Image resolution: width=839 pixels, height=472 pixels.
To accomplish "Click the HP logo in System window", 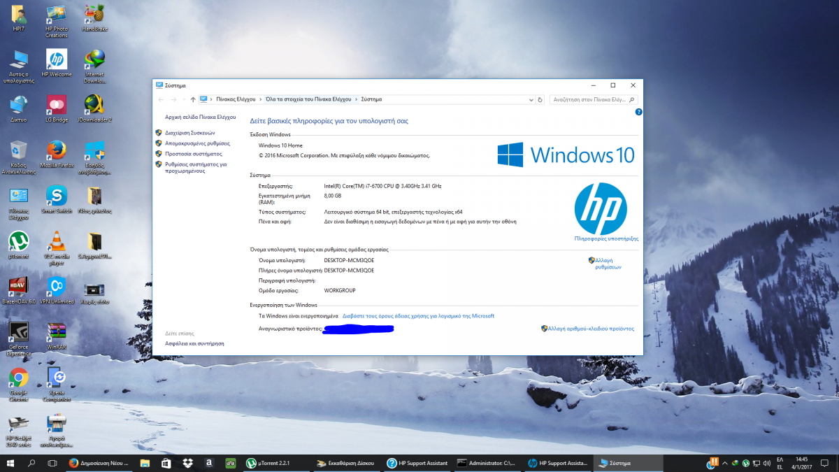I will click(600, 208).
